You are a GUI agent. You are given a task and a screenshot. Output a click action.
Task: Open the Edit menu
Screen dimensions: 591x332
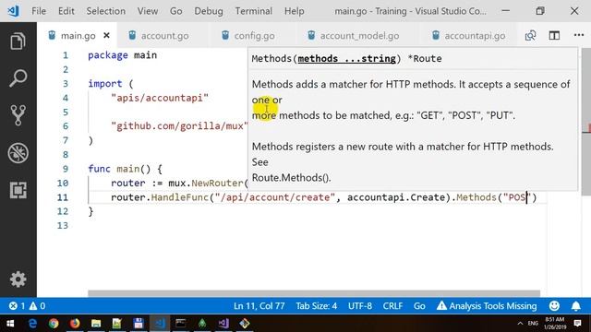click(x=66, y=11)
